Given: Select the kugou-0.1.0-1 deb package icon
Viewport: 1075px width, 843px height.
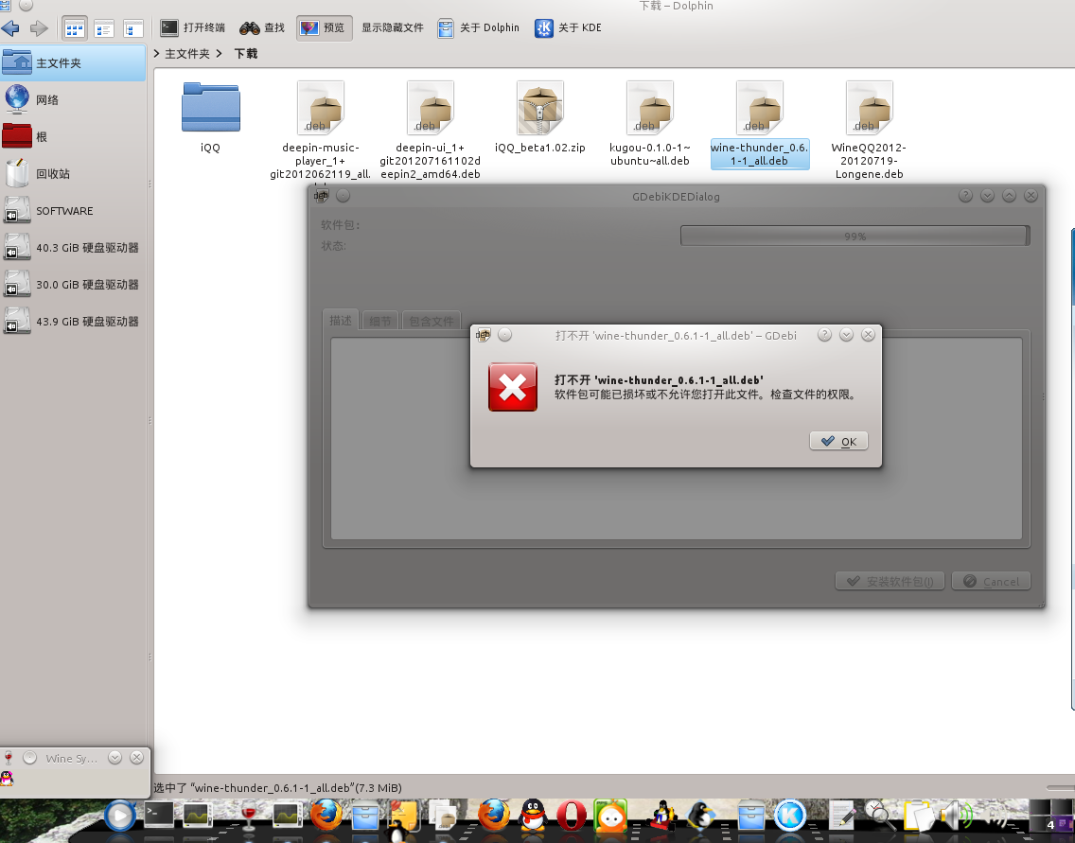Looking at the screenshot, I should 649,108.
